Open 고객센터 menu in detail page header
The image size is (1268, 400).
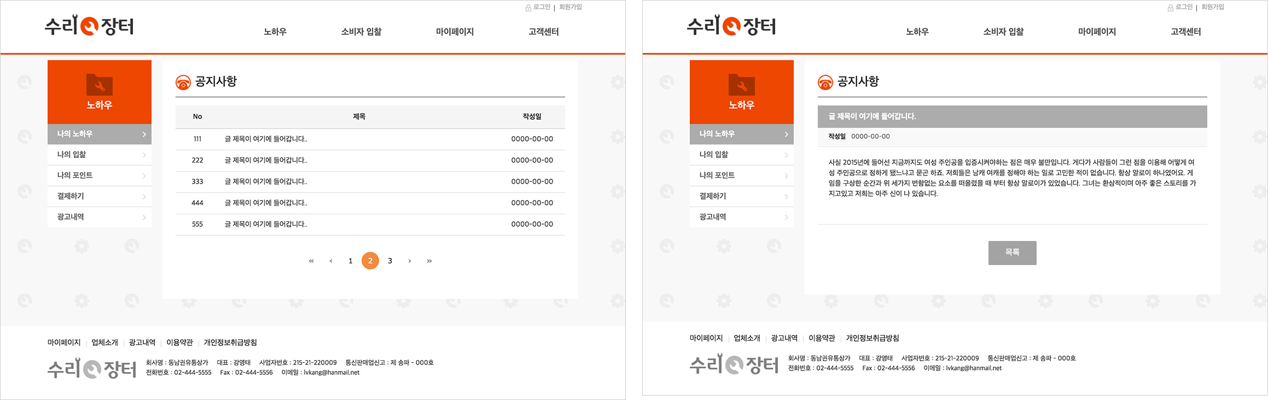tap(1185, 32)
